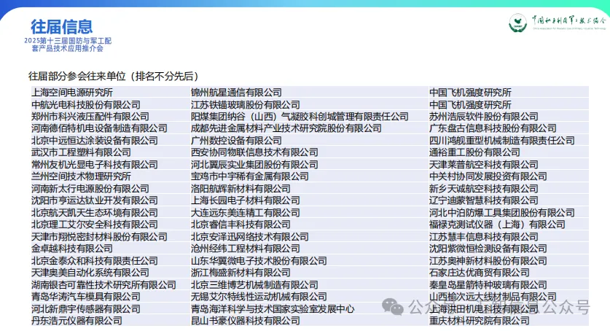
Task: Click 北京睿信丰科技有限公司 entry
Action: (241, 225)
